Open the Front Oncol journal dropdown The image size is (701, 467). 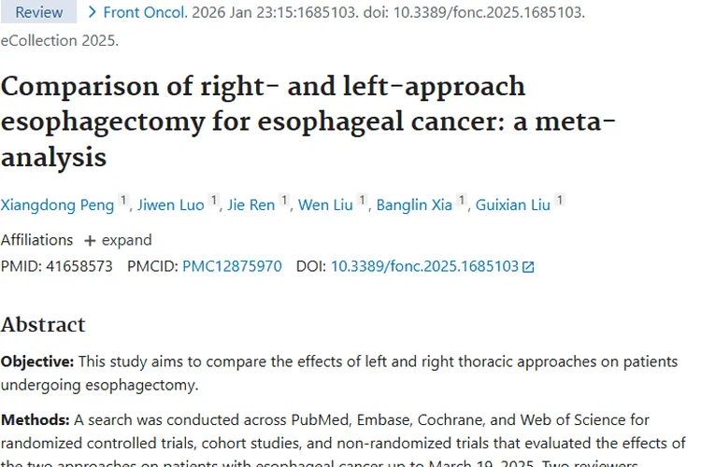[x=136, y=12]
